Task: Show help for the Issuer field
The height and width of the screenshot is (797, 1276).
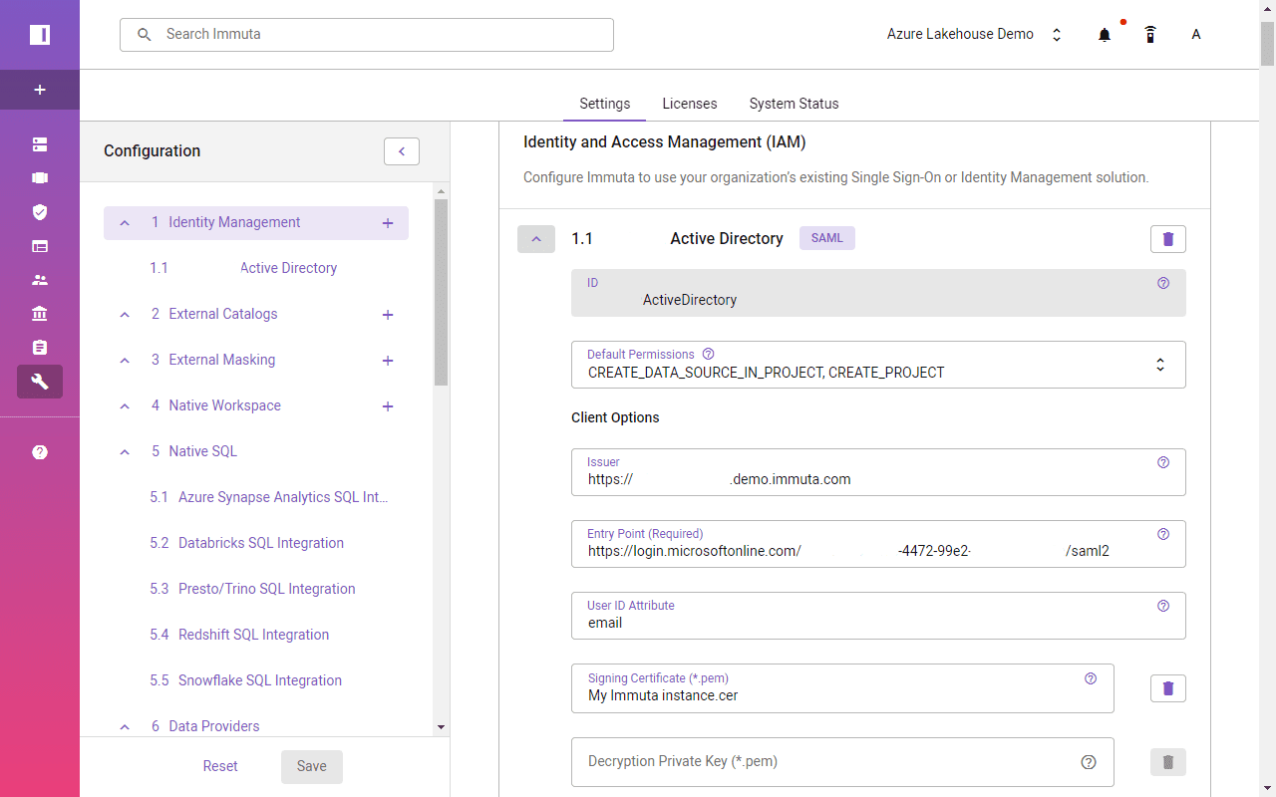Action: pyautogui.click(x=1163, y=462)
